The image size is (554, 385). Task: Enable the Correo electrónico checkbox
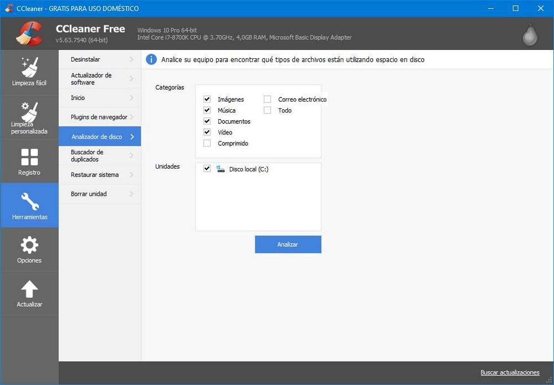click(x=268, y=99)
